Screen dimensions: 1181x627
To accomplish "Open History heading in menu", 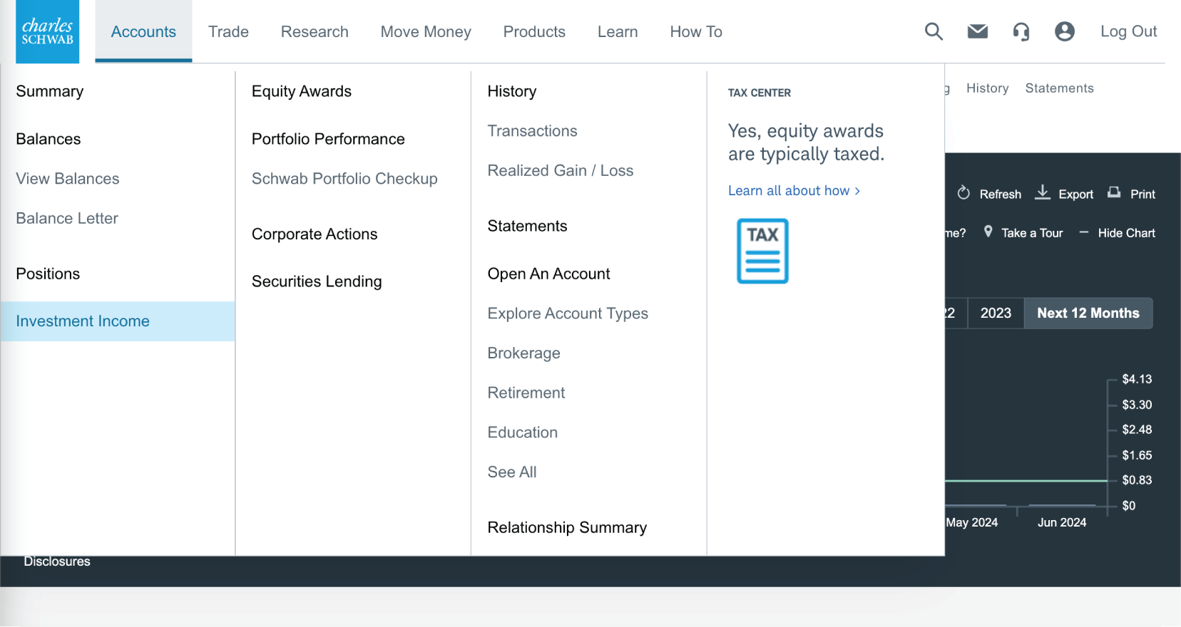I will click(x=512, y=91).
